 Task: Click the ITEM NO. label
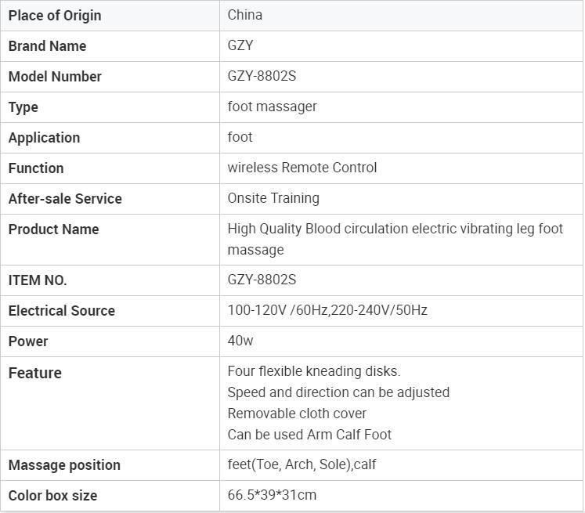(38, 280)
